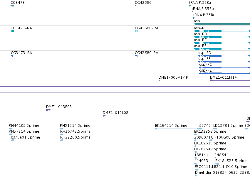The image size is (250, 177).
Task: Click EST RH57214.5prime
Action: [10, 134]
